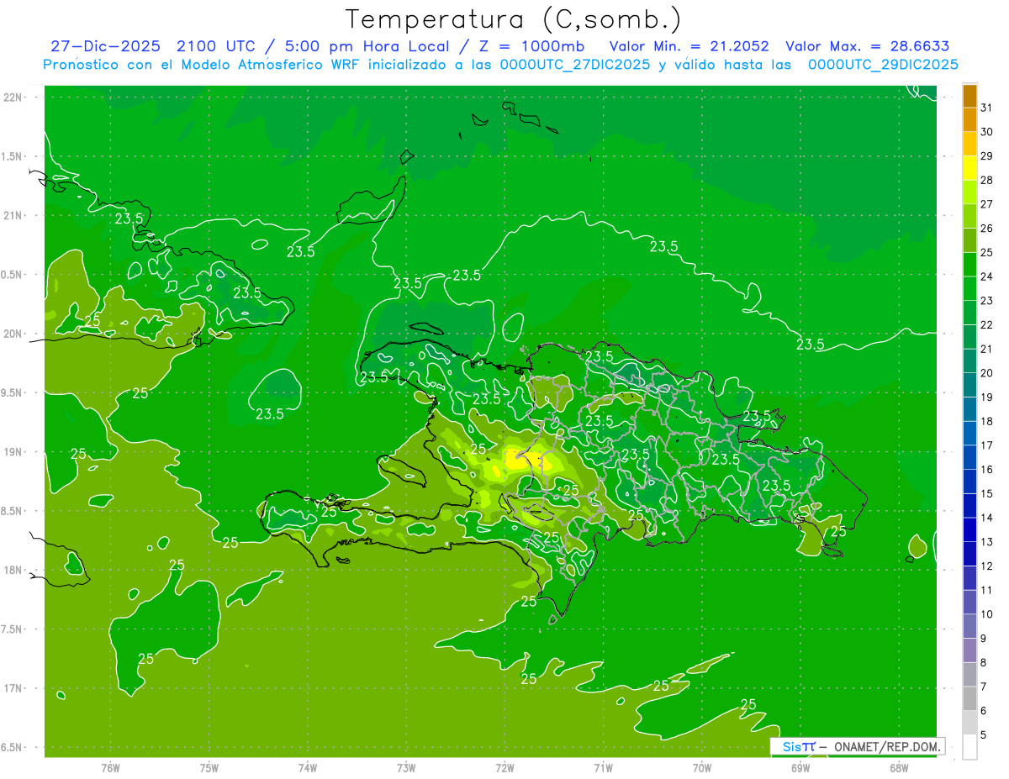
Task: Click 'Valor Max. = 28.6633' readout
Action: [x=867, y=46]
